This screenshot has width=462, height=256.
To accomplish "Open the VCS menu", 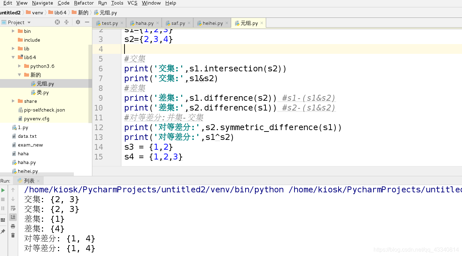I will (x=133, y=3).
